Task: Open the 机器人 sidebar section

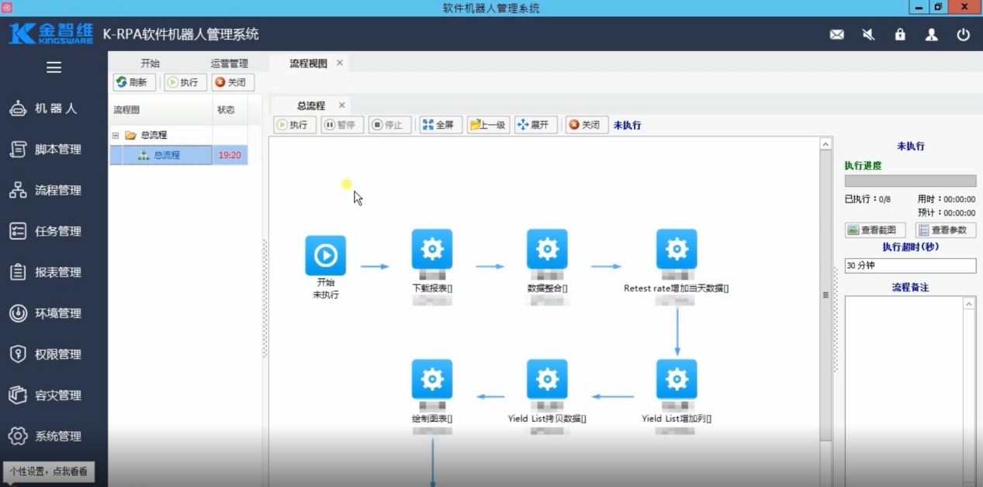Action: [x=54, y=109]
